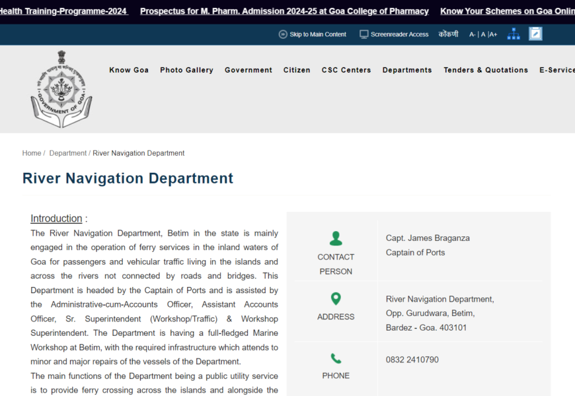575x396 pixels.
Task: Click the green address location pin icon
Action: click(x=336, y=299)
